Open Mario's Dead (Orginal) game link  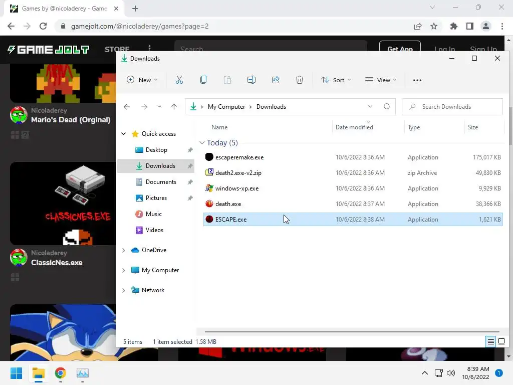(x=71, y=120)
